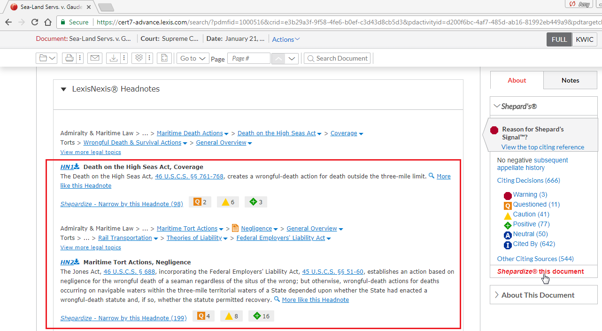Click magnifier icon beside HN2 More like this
The width and height of the screenshot is (602, 331).
point(277,300)
